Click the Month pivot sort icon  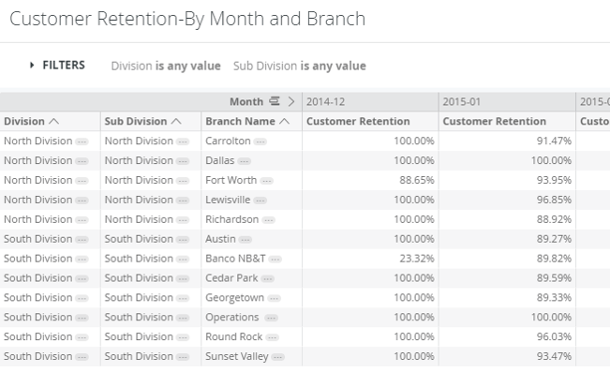click(x=275, y=101)
